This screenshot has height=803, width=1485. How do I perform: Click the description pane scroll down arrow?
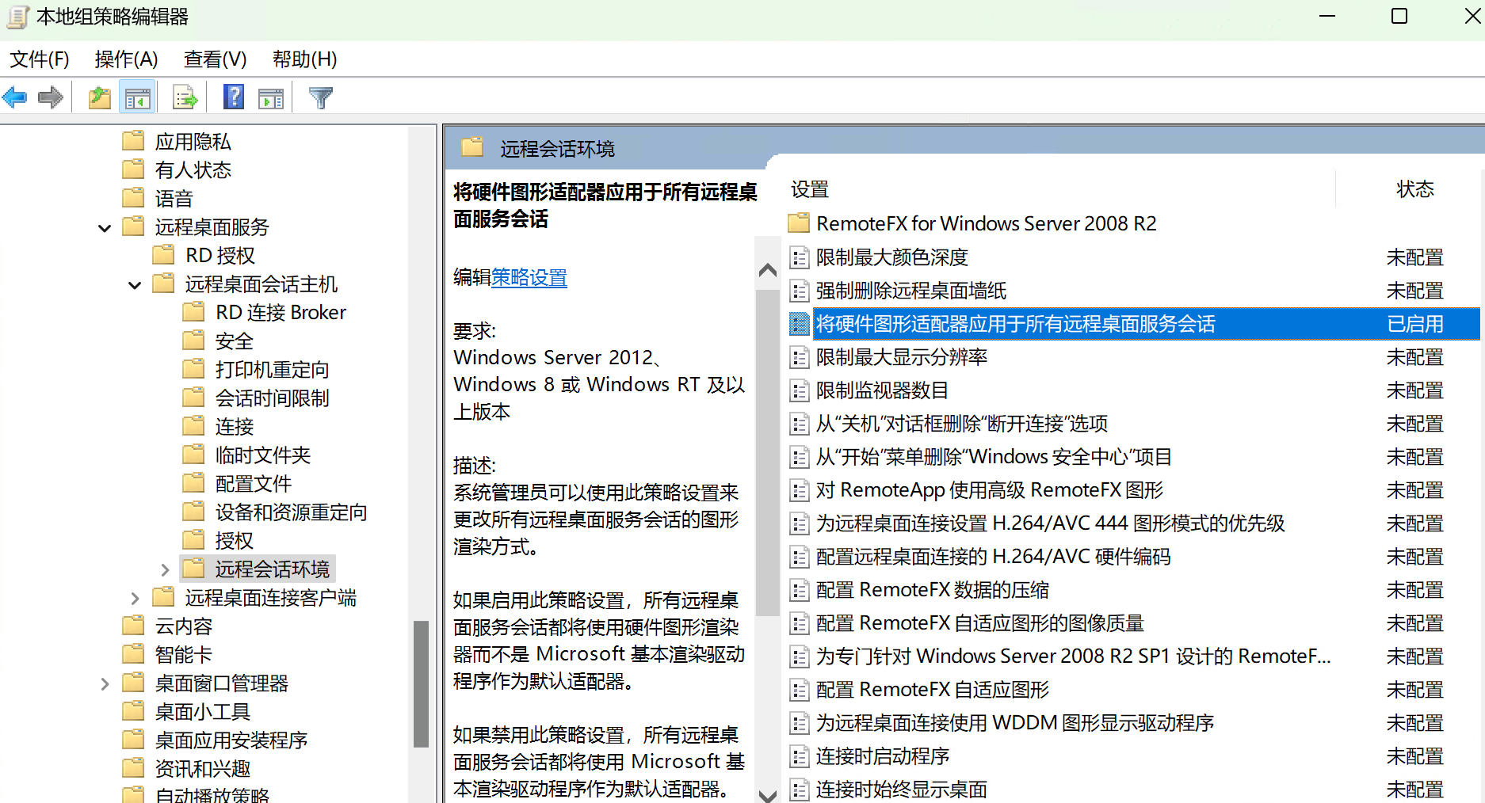[x=767, y=794]
